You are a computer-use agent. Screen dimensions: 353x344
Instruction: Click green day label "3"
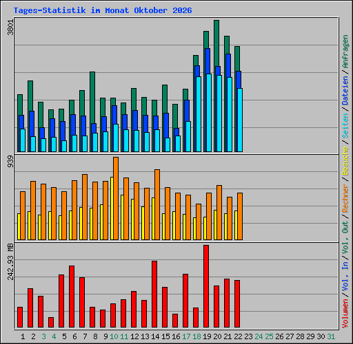click(43, 336)
